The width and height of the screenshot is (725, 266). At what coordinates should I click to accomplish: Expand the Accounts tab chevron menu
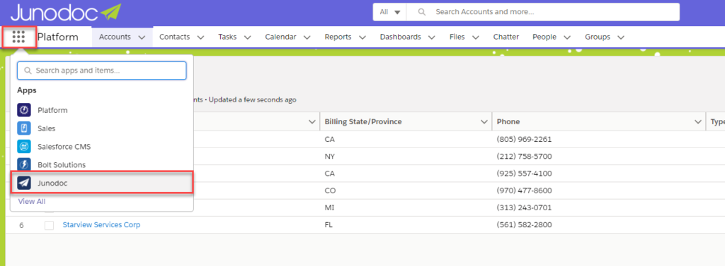(142, 37)
